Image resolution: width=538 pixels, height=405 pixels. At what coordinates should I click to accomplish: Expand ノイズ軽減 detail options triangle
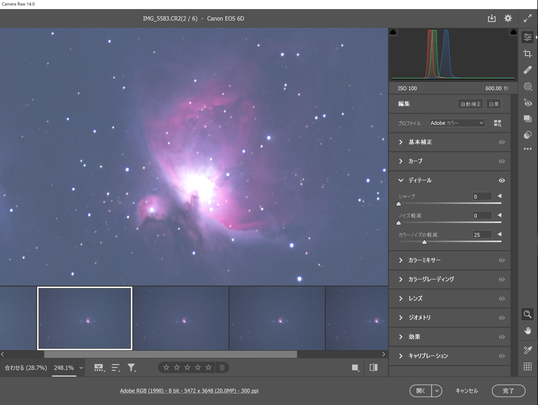[500, 215]
